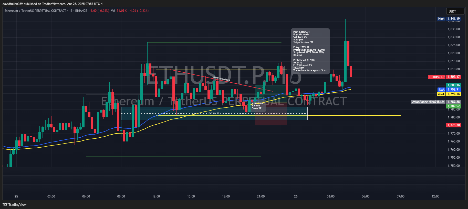Click the red 1,775.30 stop price tag
Image resolution: width=468 pixels, height=209 pixels.
tap(453, 125)
